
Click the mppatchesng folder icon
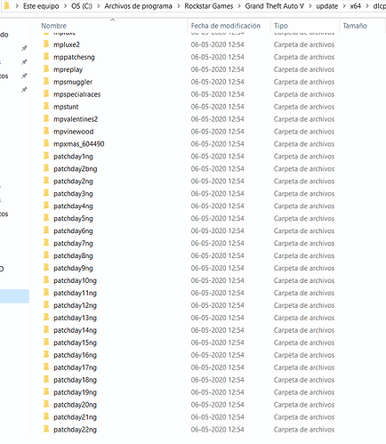point(46,57)
